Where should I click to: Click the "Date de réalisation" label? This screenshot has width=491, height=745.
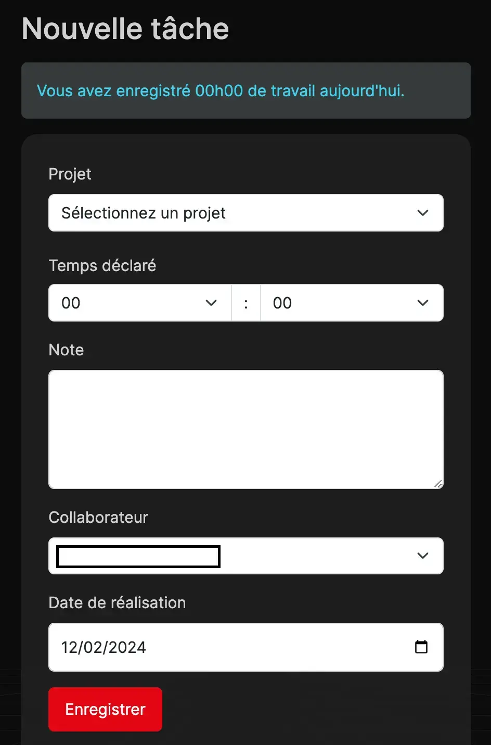point(117,602)
